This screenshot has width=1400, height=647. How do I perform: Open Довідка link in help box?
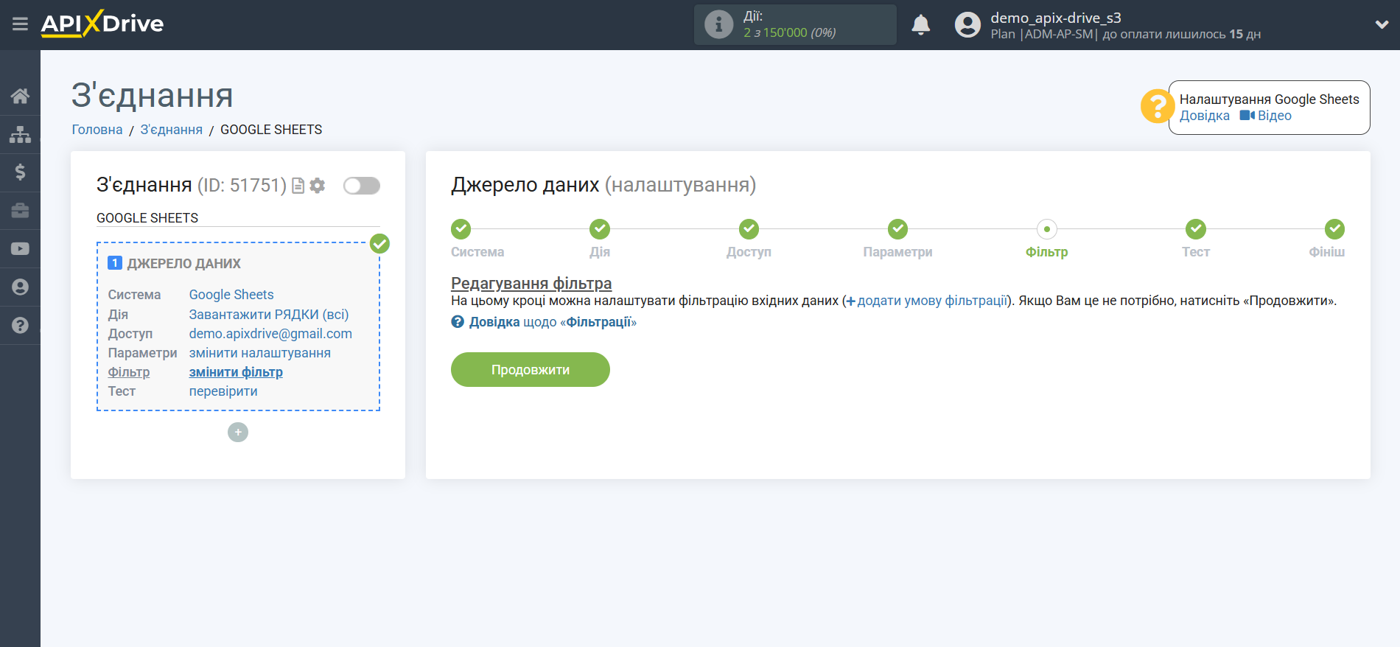pyautogui.click(x=1205, y=116)
